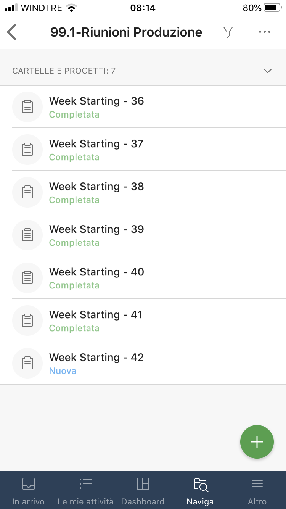Open the filter funnel icon

tap(228, 32)
